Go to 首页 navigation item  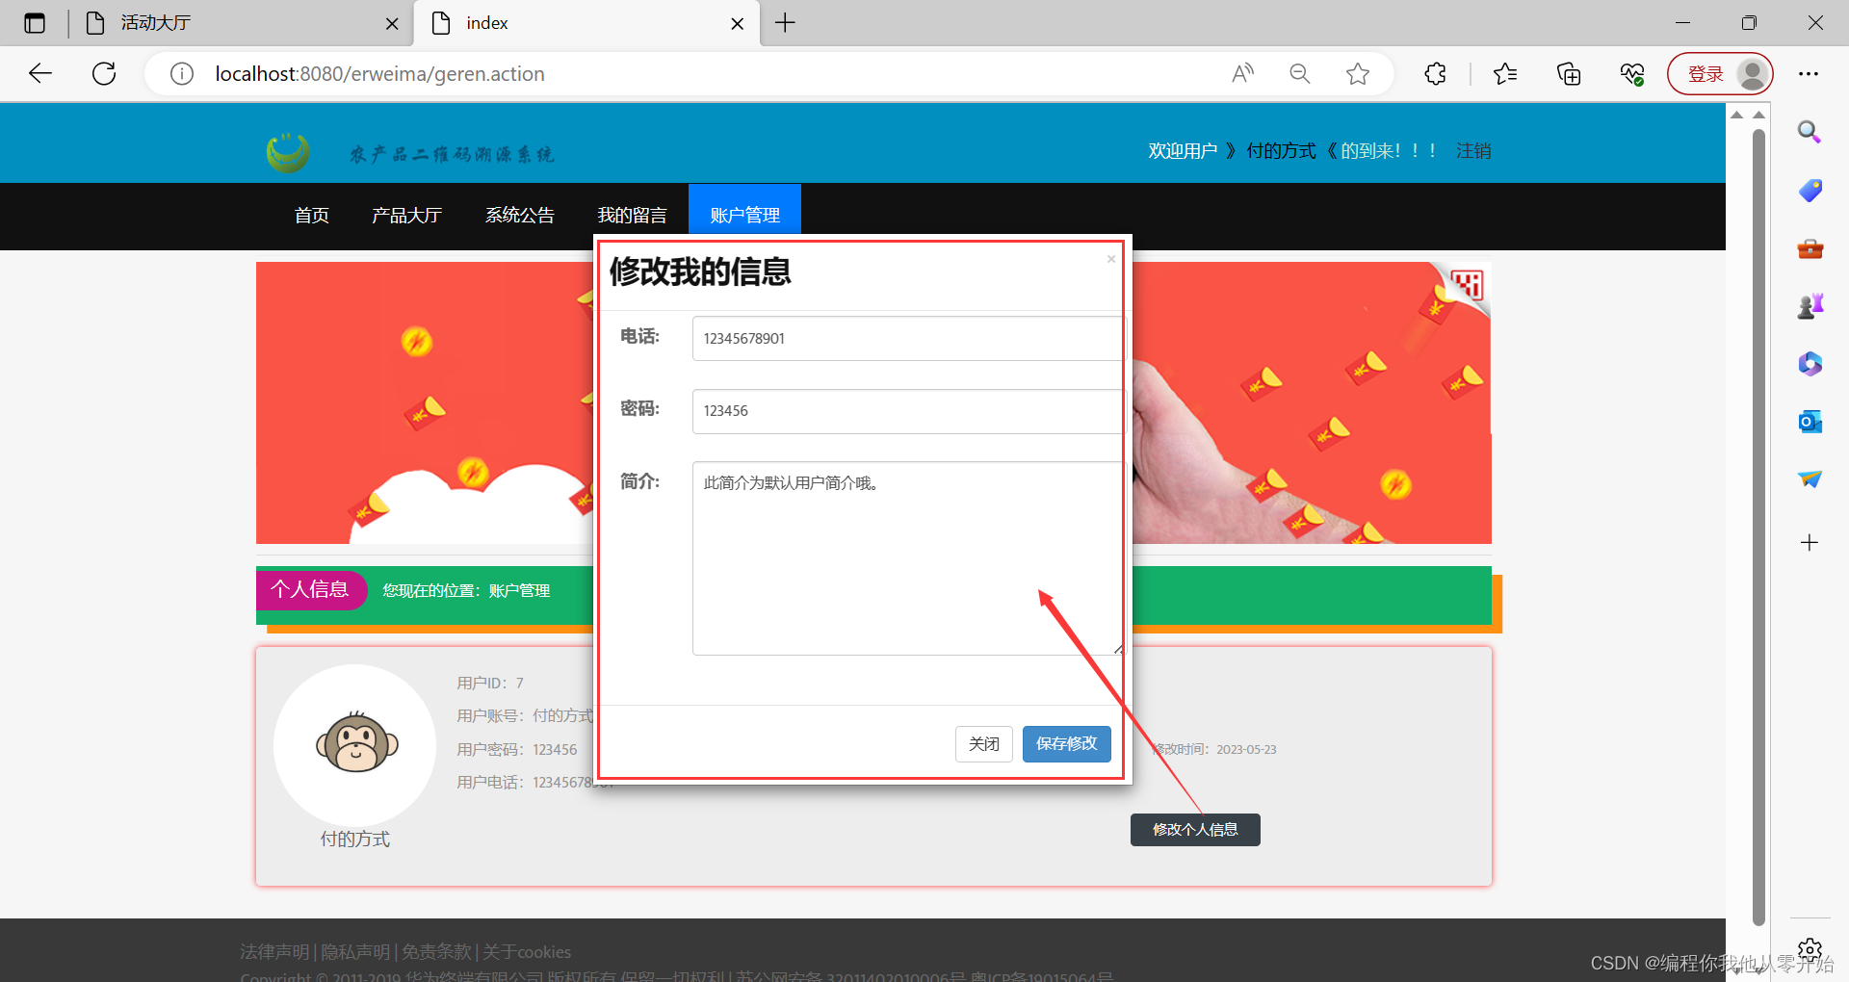(312, 215)
